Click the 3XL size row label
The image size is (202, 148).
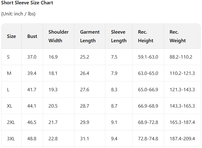click(x=11, y=139)
